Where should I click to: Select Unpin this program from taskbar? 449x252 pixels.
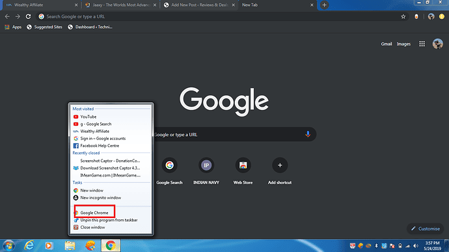point(111,220)
